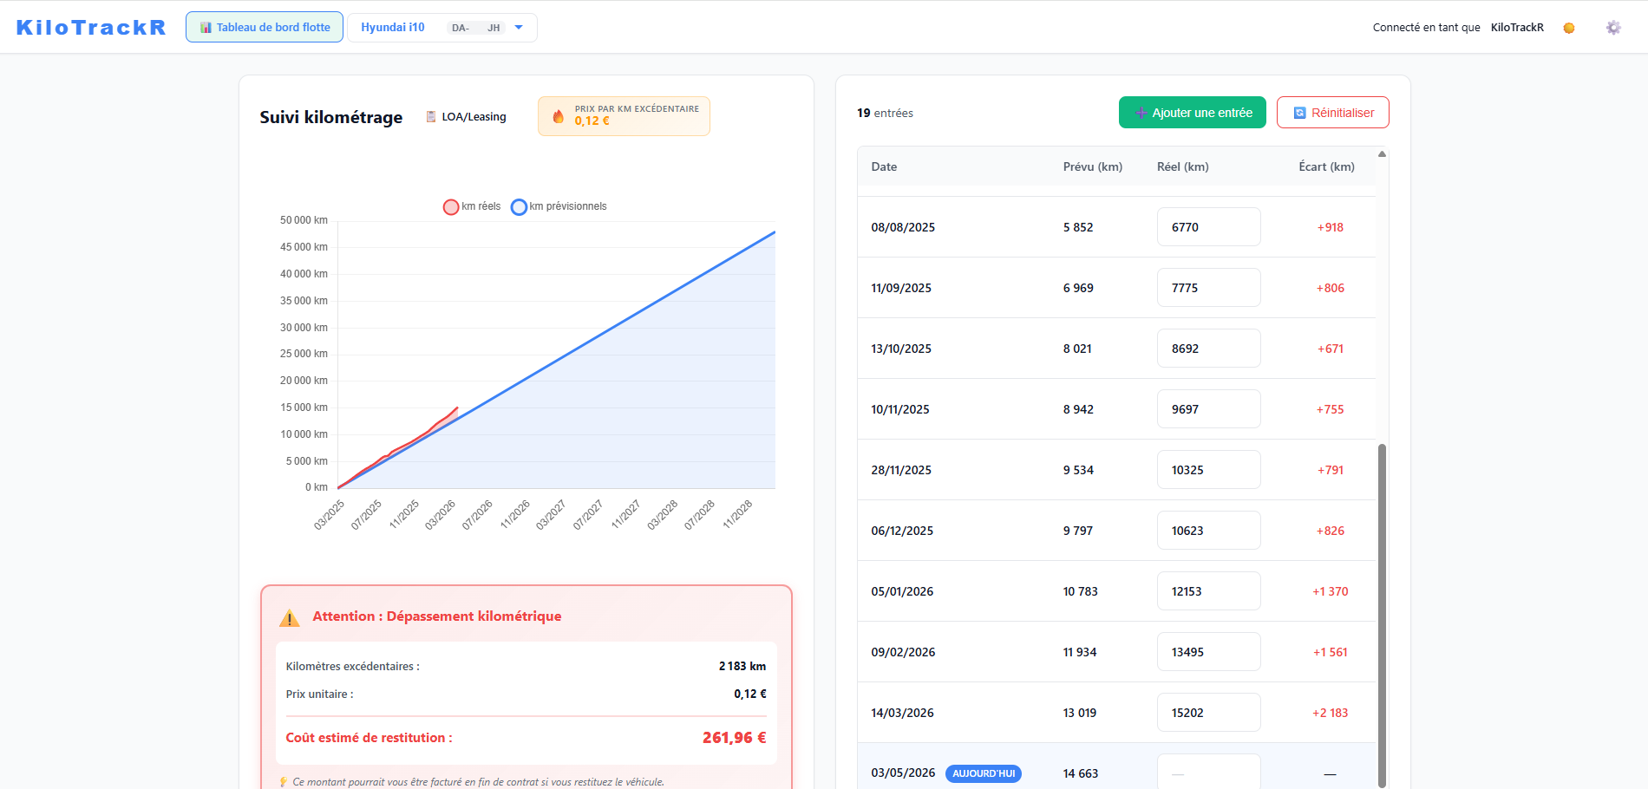This screenshot has width=1648, height=789.
Task: Edit real km value 8692
Action: tap(1209, 349)
